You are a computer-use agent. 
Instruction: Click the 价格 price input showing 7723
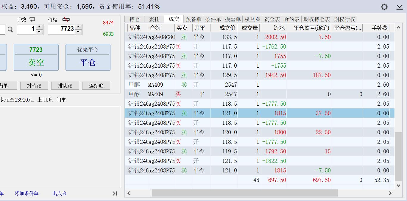(62, 29)
